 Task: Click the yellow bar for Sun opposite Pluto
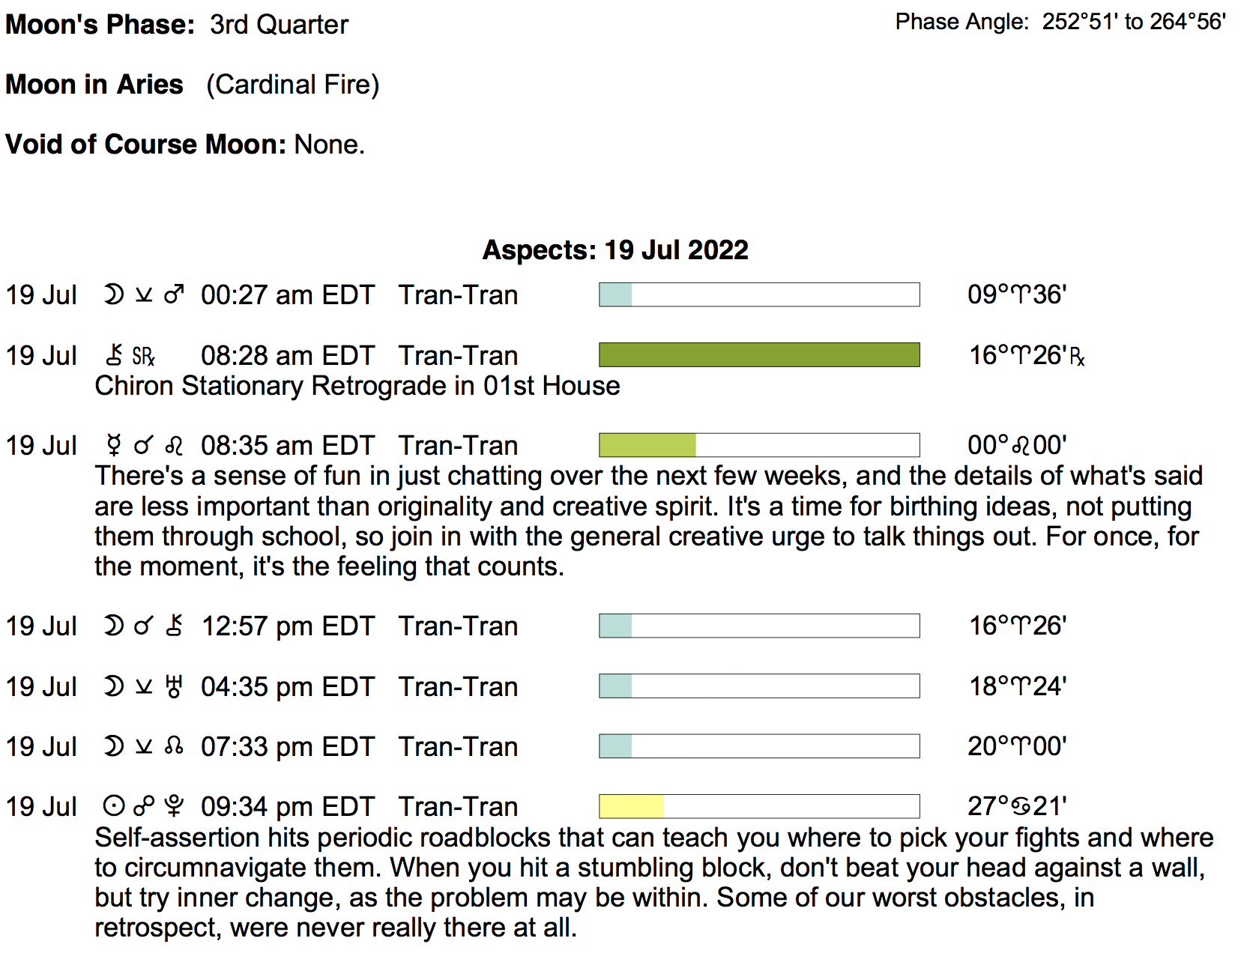pos(632,806)
